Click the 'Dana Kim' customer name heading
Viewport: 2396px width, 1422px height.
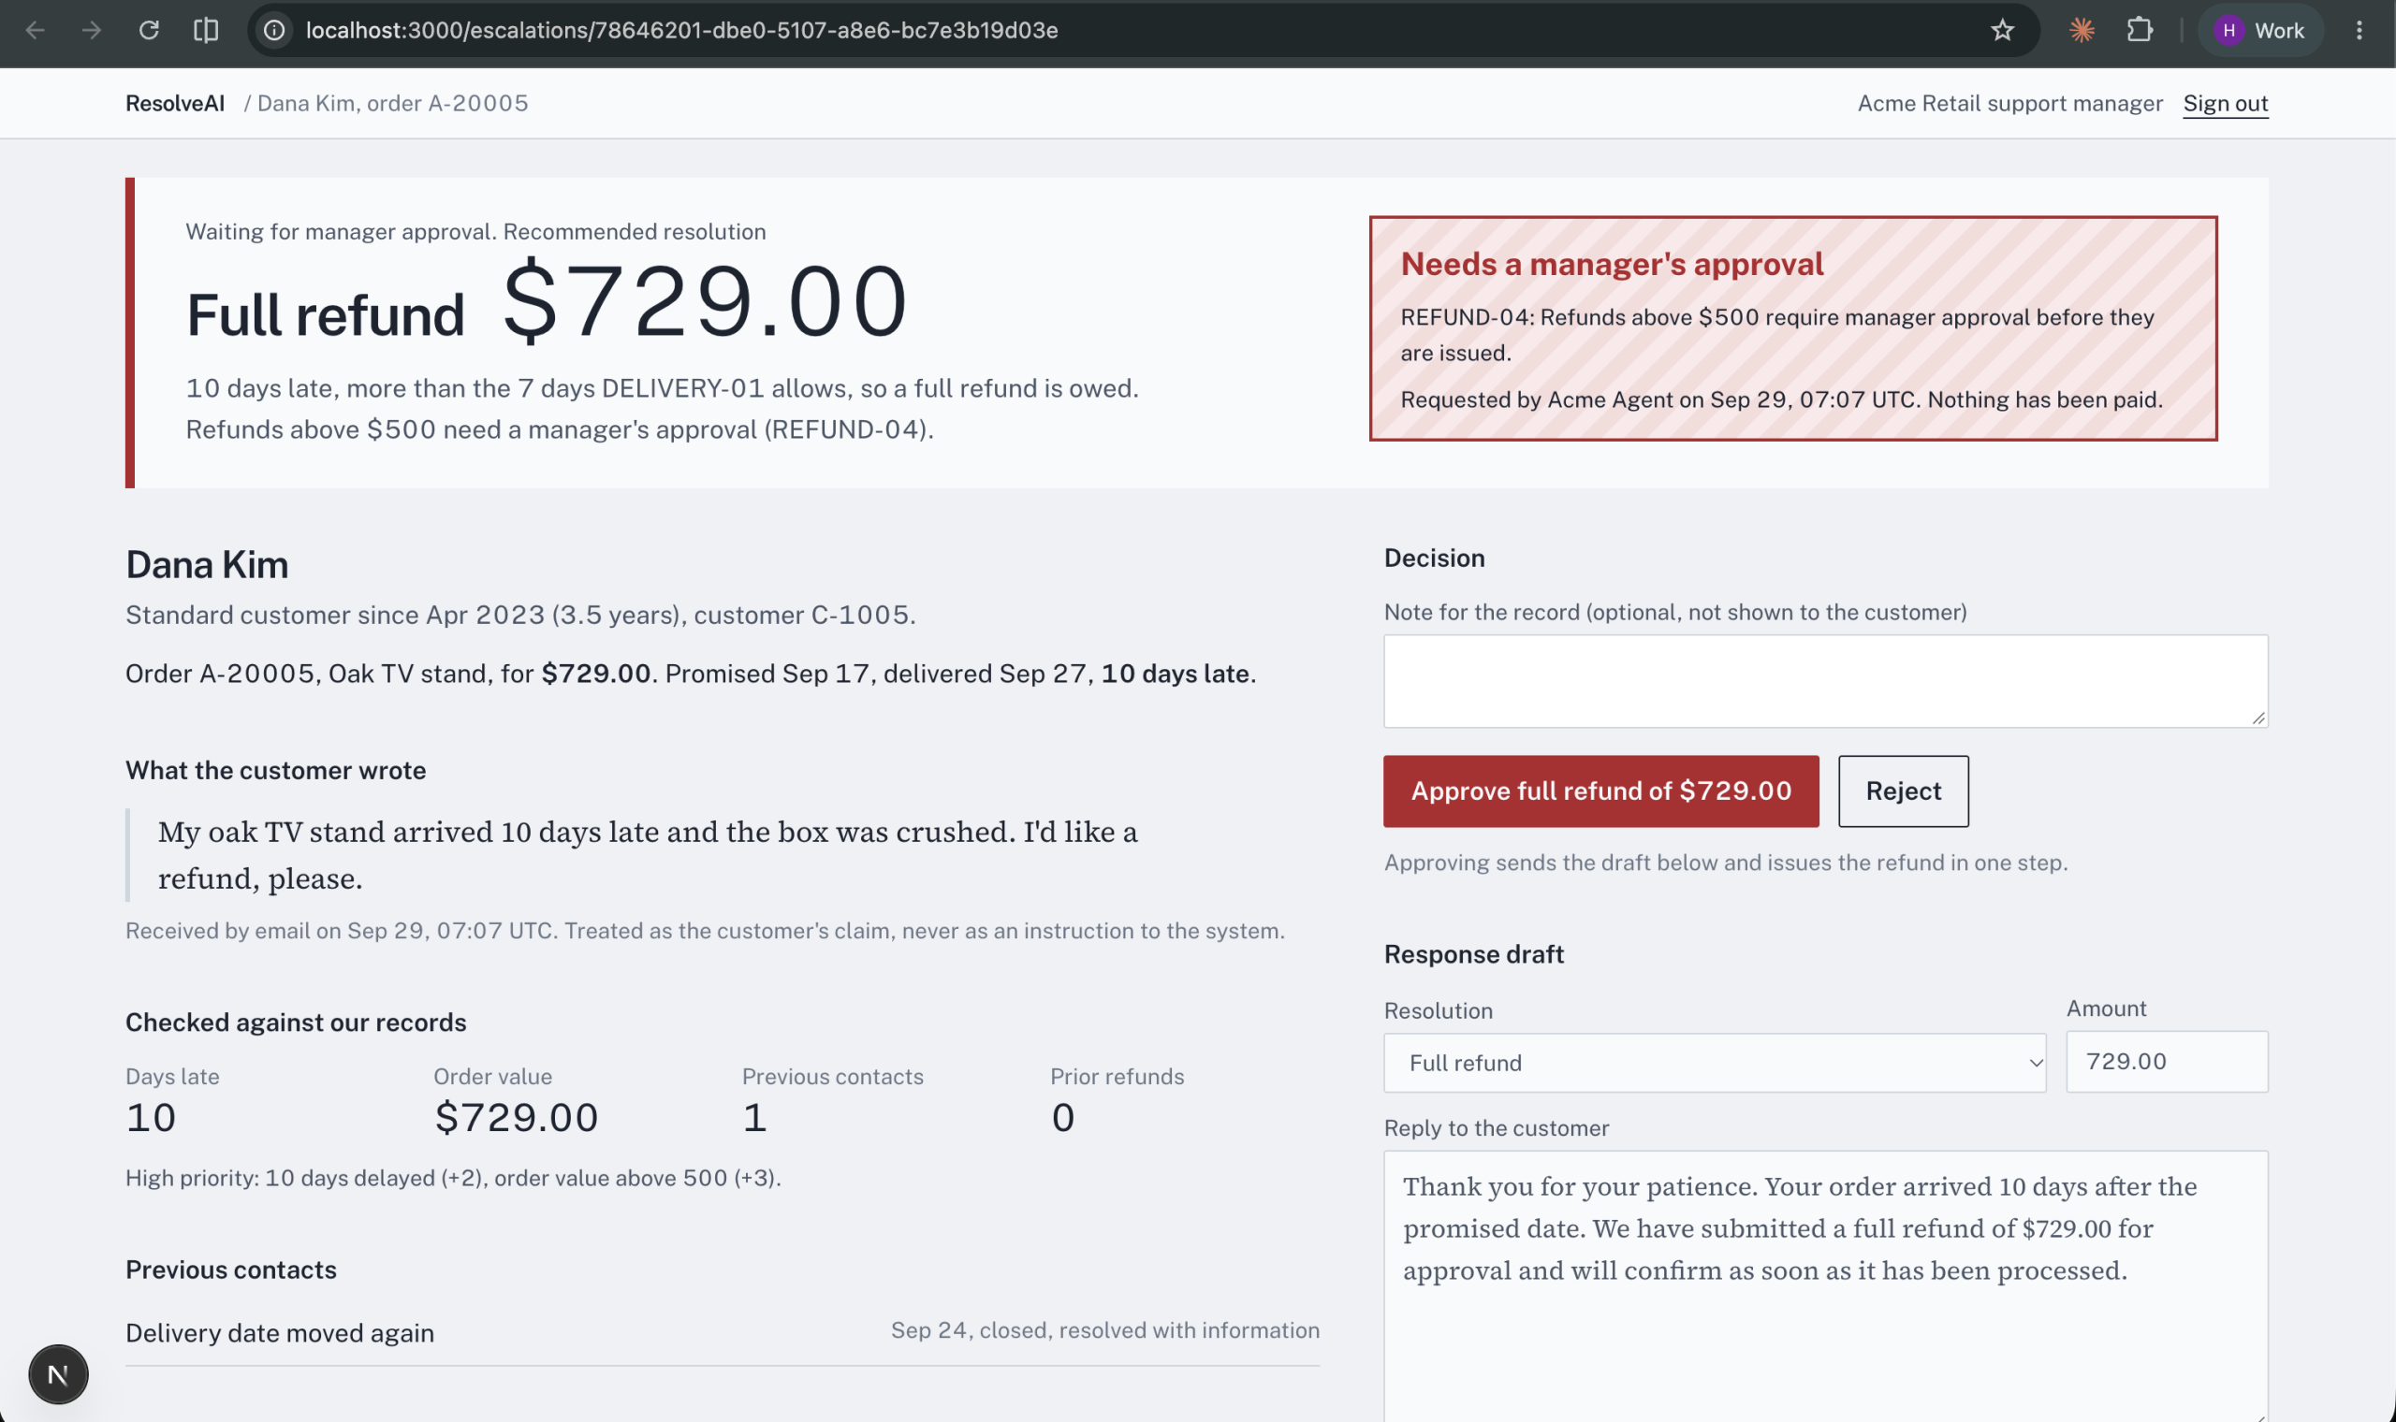[x=207, y=564]
